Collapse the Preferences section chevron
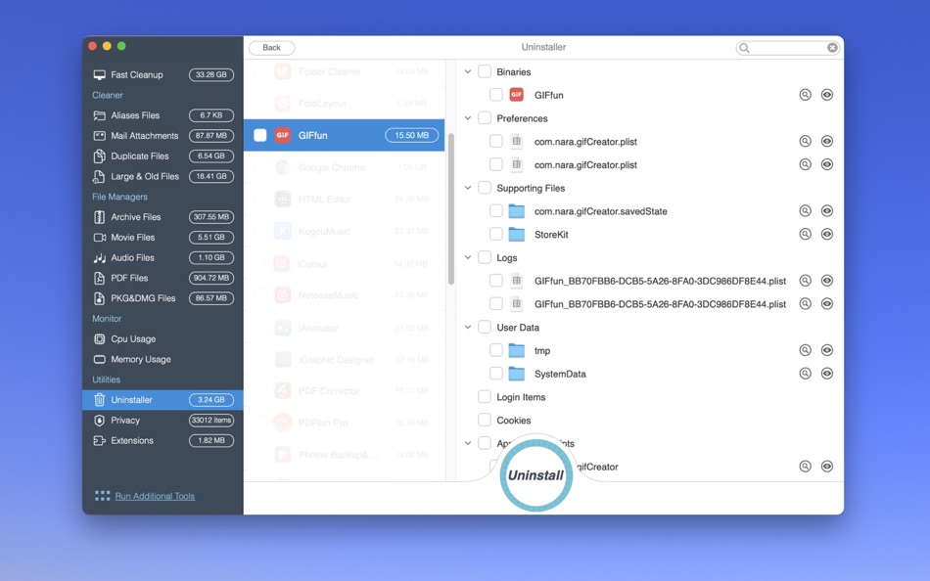Viewport: 930px width, 581px height. click(468, 118)
